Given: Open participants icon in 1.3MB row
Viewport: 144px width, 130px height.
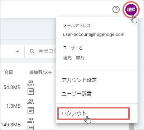Looking at the screenshot, I should [x=31, y=102].
